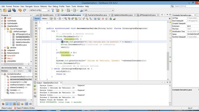Open the 'rich' combo box in toolbar

pyautogui.click(x=99, y=10)
